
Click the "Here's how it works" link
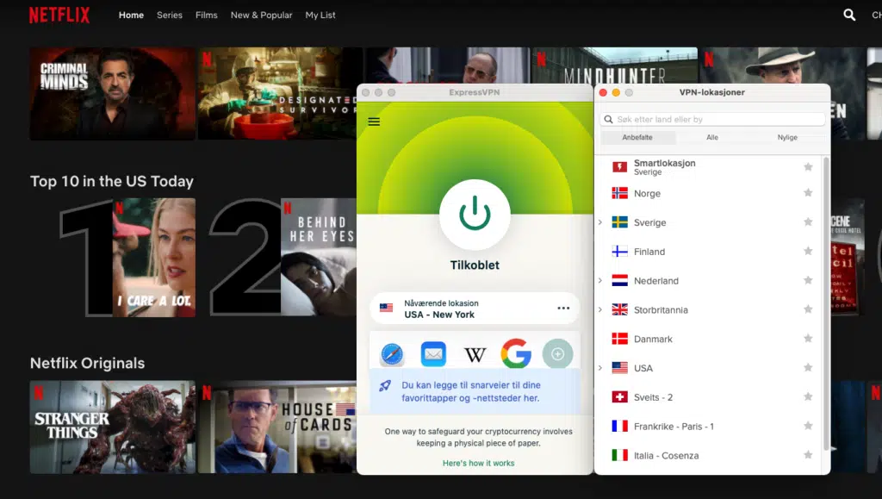478,463
